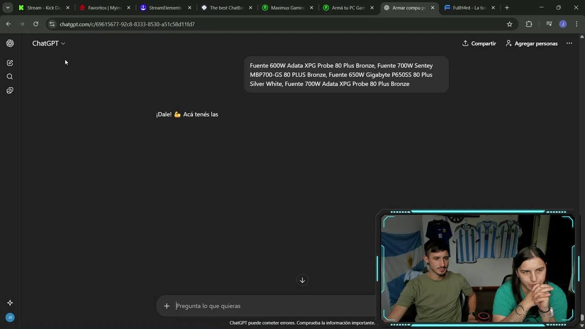This screenshot has width=585, height=329.
Task: Focus the 'Pregunta lo que quieras' input
Action: (x=274, y=306)
